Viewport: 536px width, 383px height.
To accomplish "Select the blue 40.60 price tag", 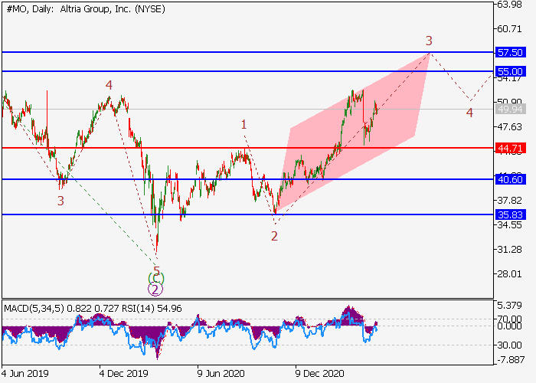I will click(511, 179).
